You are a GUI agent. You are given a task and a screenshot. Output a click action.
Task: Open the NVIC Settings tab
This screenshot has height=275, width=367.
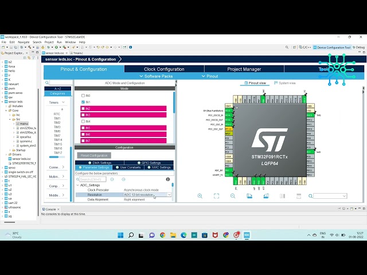(159, 167)
